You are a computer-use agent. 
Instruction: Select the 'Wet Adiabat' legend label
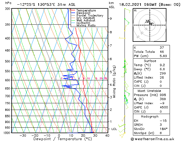coord(86,21)
